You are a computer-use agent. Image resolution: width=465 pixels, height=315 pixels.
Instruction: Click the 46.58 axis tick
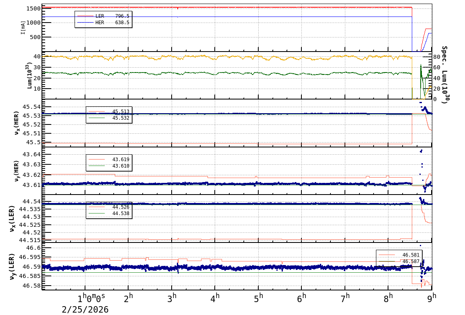[x=32, y=286]
